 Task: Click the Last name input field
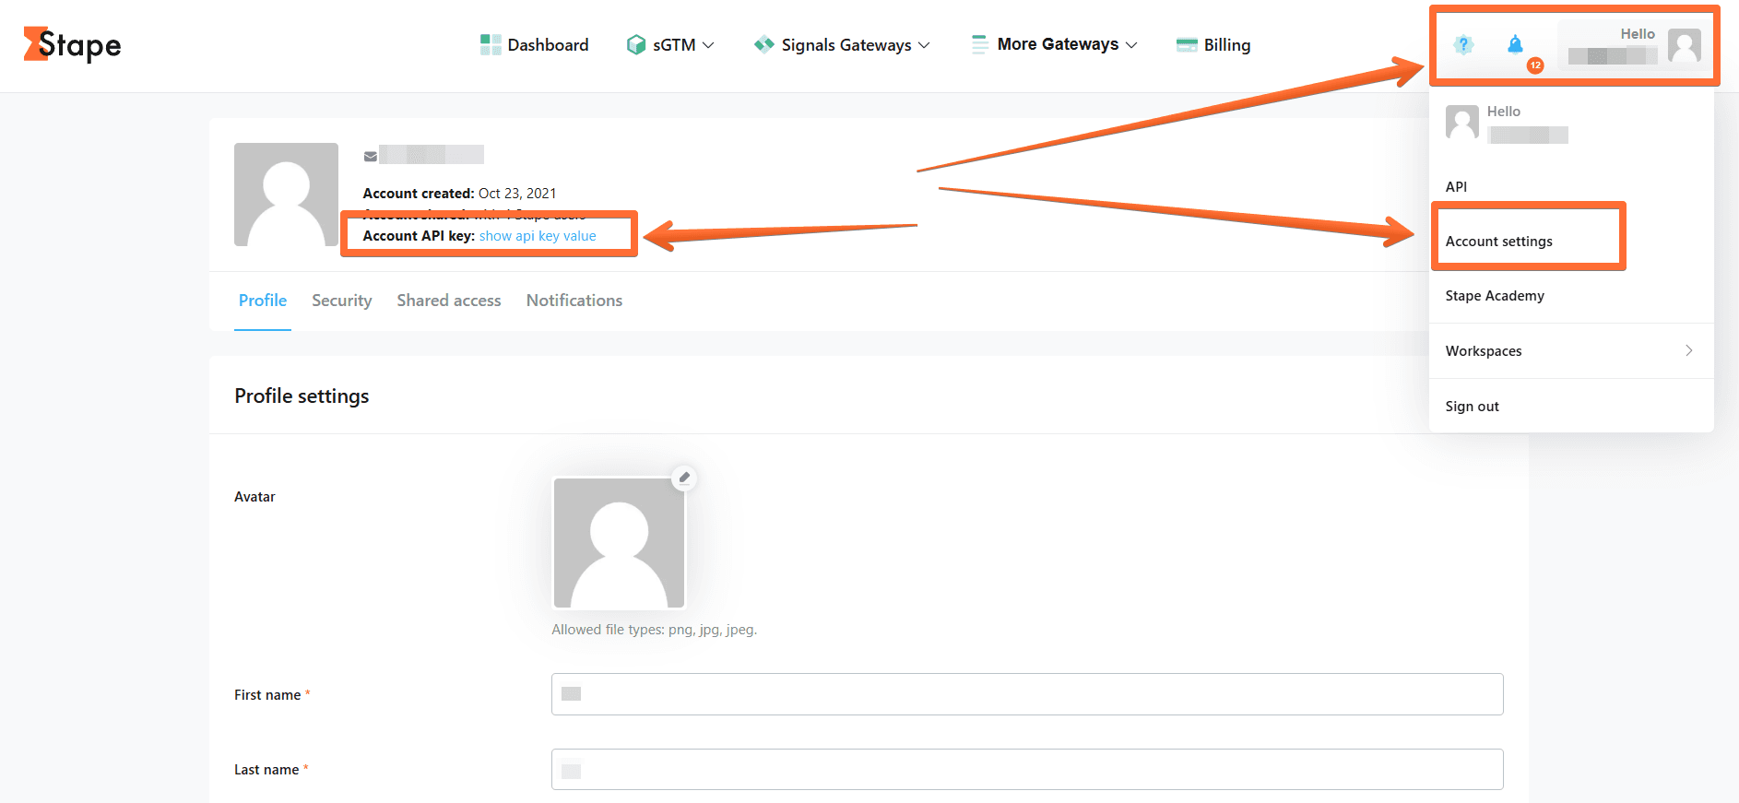tap(1027, 770)
